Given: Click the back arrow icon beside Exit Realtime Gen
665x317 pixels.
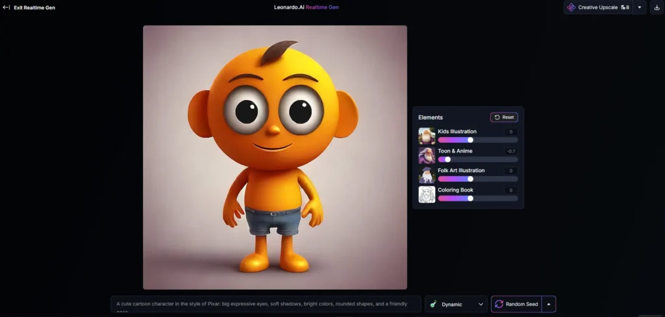Looking at the screenshot, I should 6,7.
